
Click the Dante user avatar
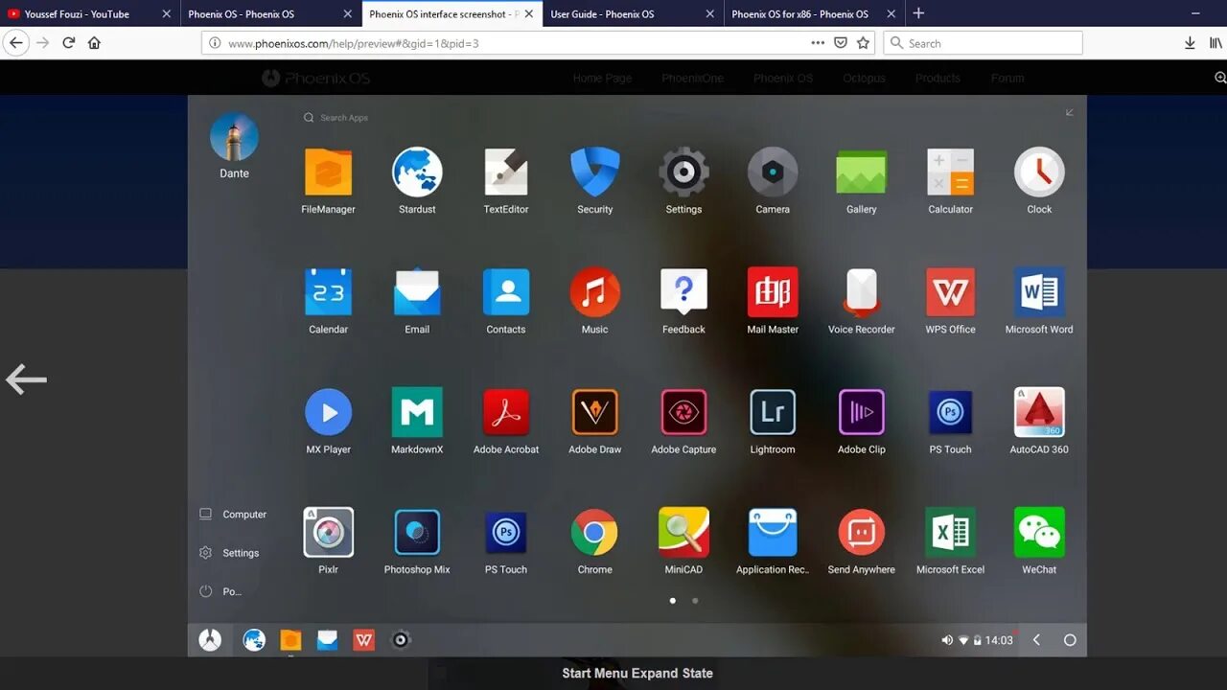(234, 136)
